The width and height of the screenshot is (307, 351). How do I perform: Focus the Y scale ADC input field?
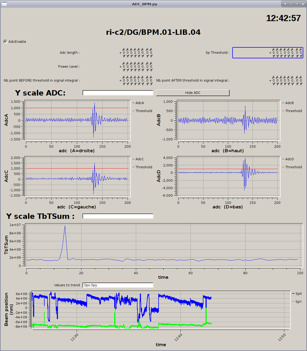point(118,93)
